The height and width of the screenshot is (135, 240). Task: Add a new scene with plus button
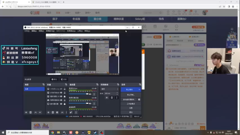point(26,112)
